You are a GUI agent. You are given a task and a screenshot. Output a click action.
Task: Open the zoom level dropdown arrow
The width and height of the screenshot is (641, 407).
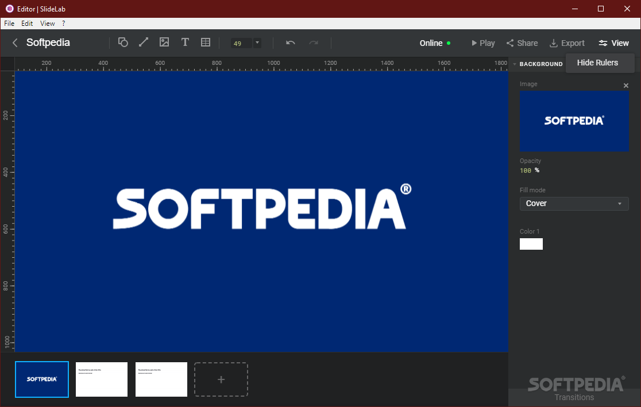tap(257, 43)
